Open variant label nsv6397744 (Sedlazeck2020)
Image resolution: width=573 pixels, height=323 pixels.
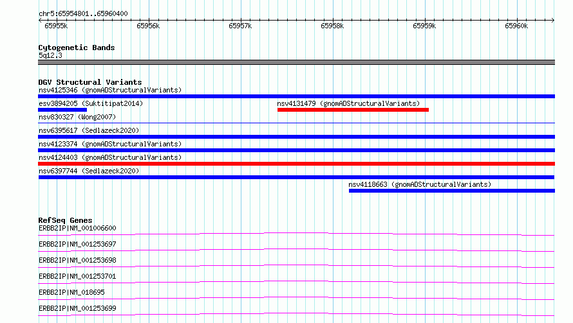pyautogui.click(x=89, y=171)
